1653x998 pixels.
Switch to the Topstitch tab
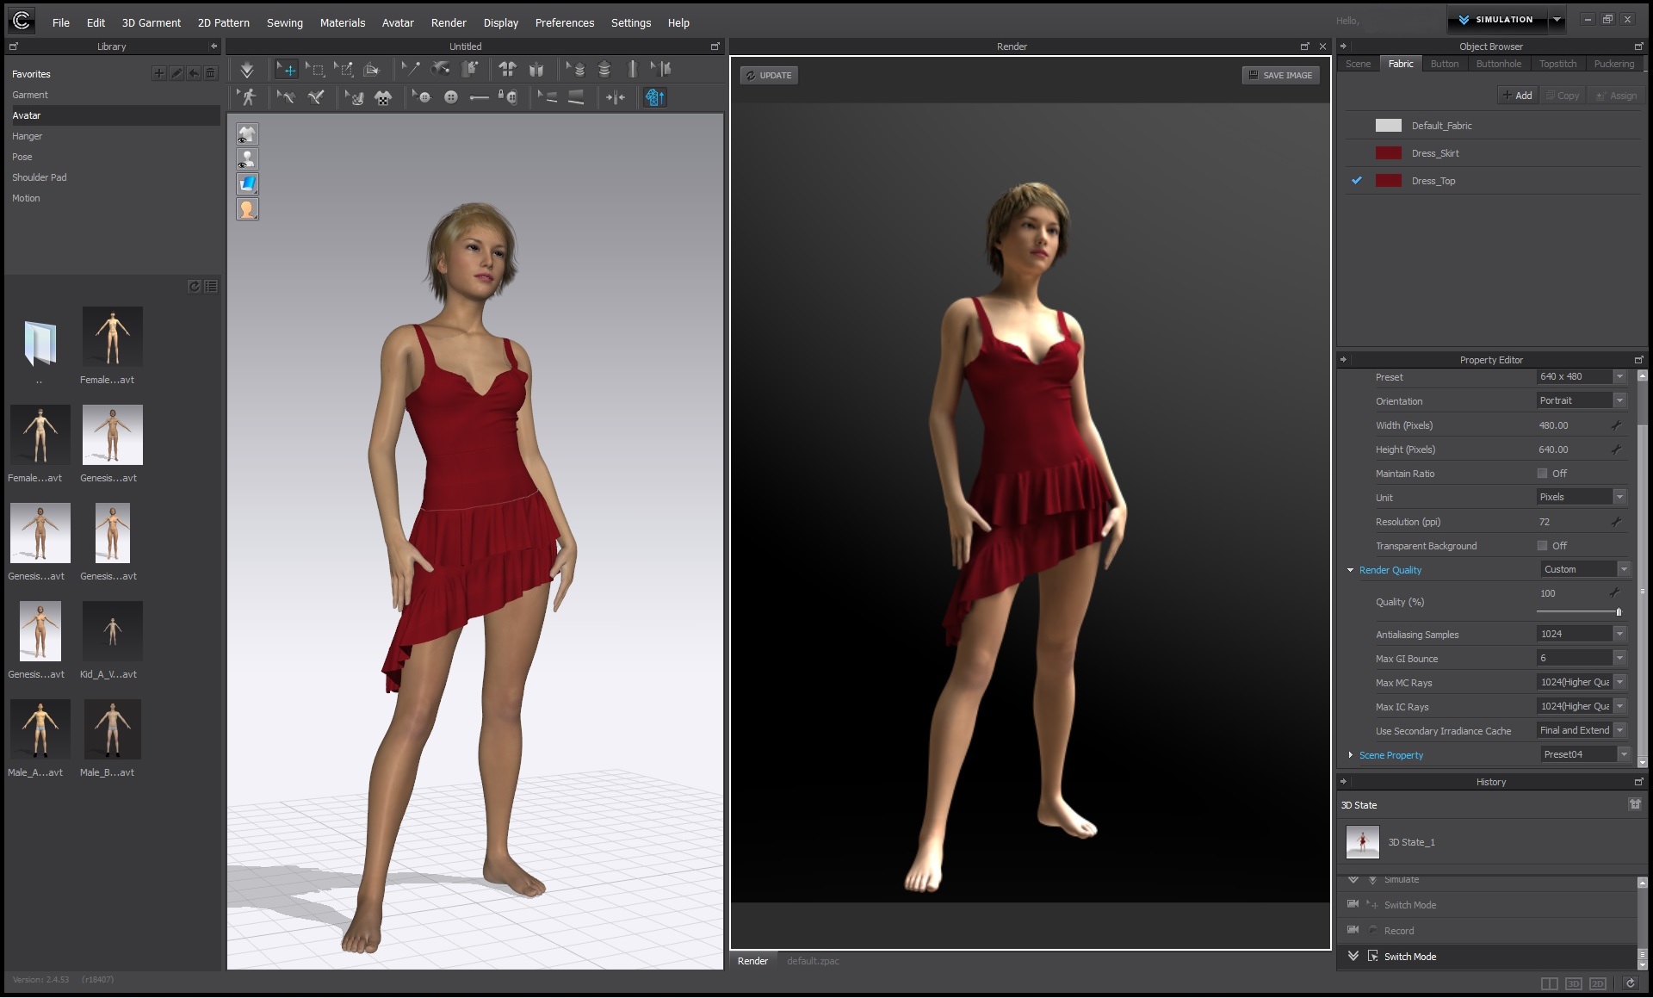[x=1557, y=64]
